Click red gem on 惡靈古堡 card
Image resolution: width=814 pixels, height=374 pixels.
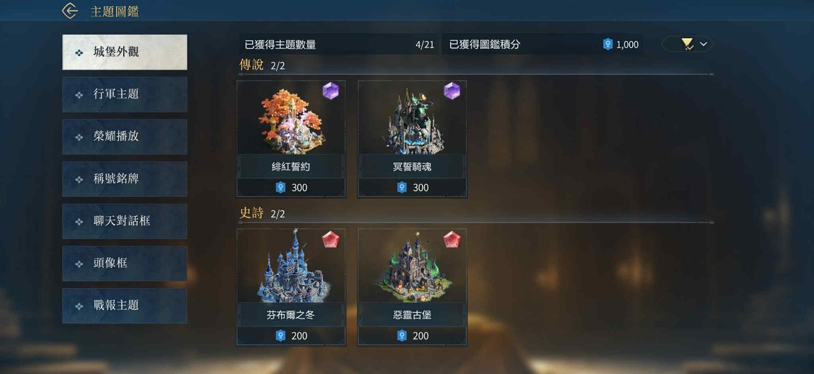point(452,239)
